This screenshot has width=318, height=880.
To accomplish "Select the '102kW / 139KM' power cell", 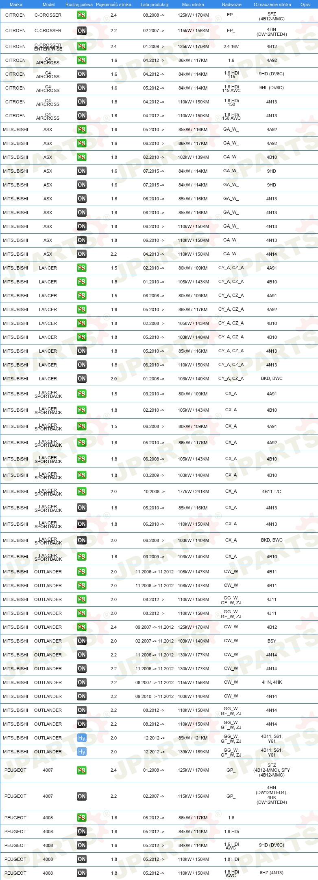I will pos(194,157).
